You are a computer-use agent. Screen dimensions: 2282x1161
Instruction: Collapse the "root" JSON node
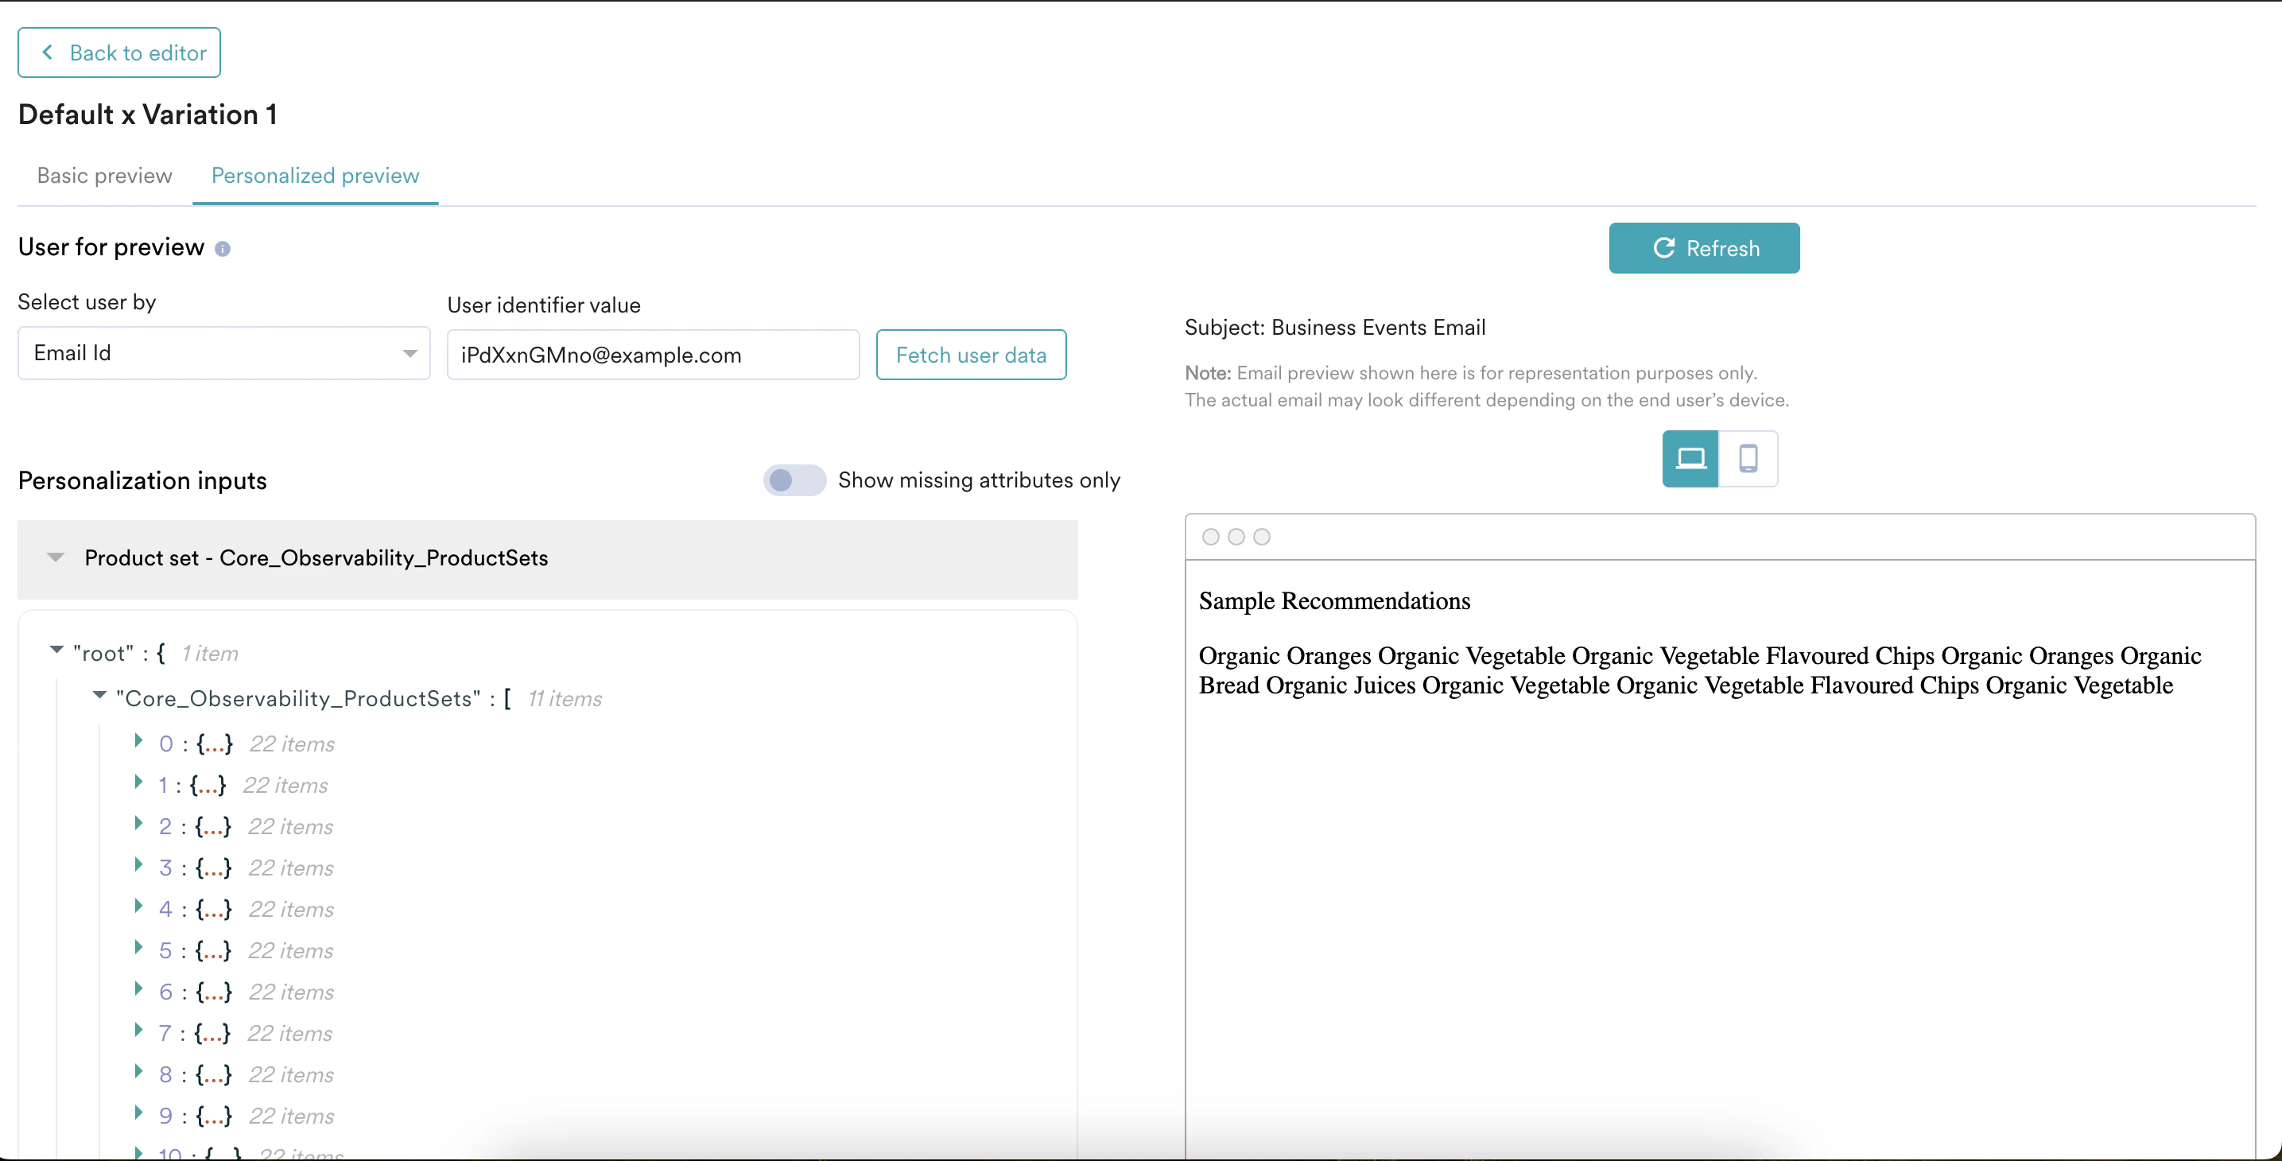click(56, 650)
